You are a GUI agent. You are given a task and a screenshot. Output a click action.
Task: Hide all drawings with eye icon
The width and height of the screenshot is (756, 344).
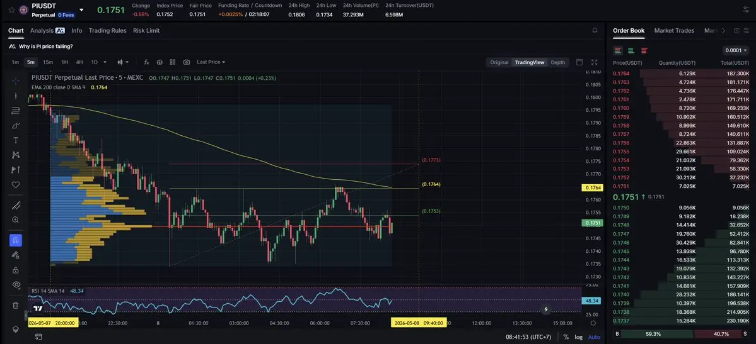click(15, 285)
